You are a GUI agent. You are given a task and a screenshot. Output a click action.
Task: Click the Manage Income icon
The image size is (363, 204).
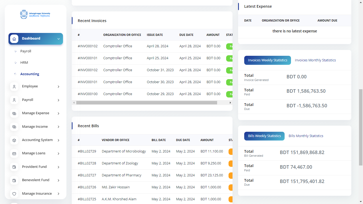click(x=14, y=127)
